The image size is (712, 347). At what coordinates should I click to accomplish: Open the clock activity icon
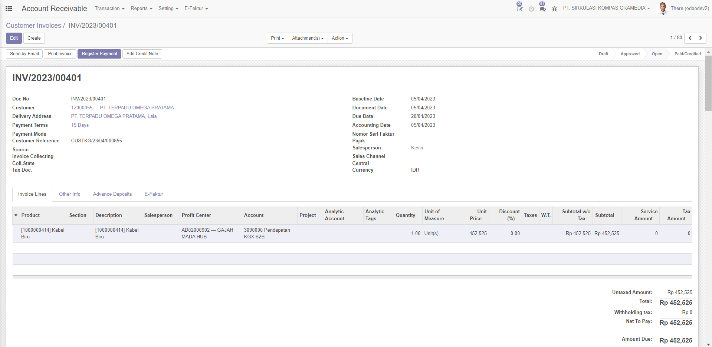pos(531,9)
